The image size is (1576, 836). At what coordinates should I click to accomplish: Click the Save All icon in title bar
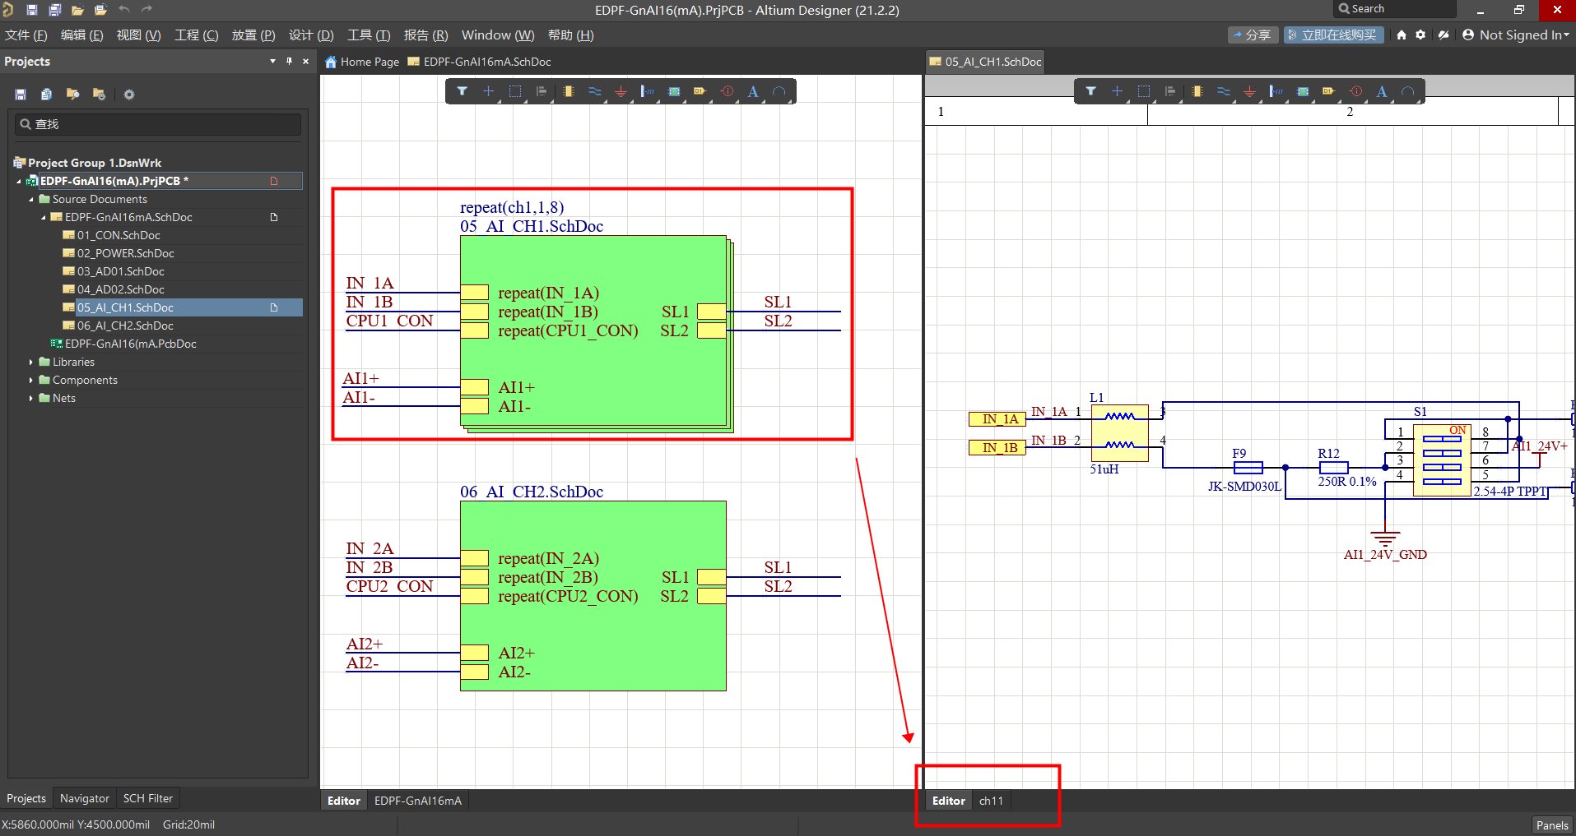[55, 10]
